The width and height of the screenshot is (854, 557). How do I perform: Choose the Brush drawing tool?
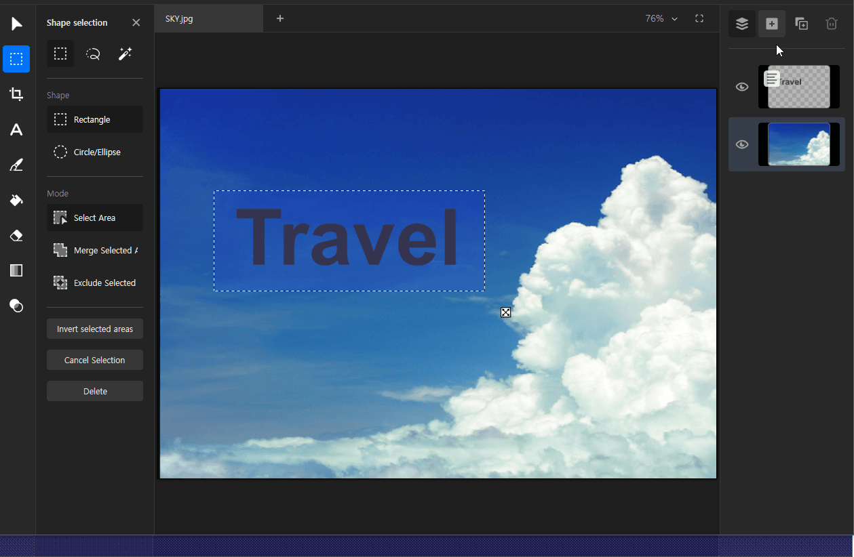click(16, 165)
